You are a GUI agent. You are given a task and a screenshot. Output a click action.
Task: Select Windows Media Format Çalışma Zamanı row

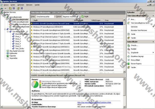coord(77,67)
